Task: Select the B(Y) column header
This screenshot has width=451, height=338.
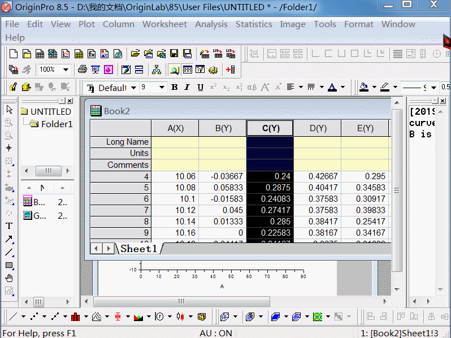Action: click(x=223, y=128)
